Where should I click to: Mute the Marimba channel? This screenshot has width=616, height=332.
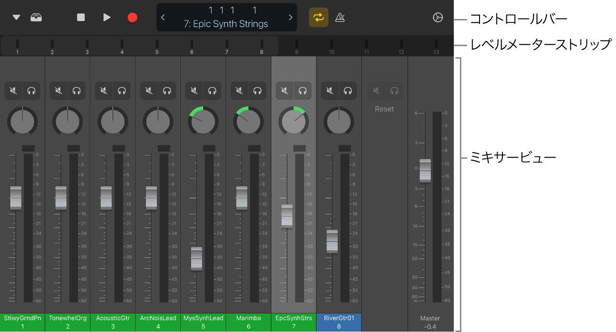[x=239, y=91]
